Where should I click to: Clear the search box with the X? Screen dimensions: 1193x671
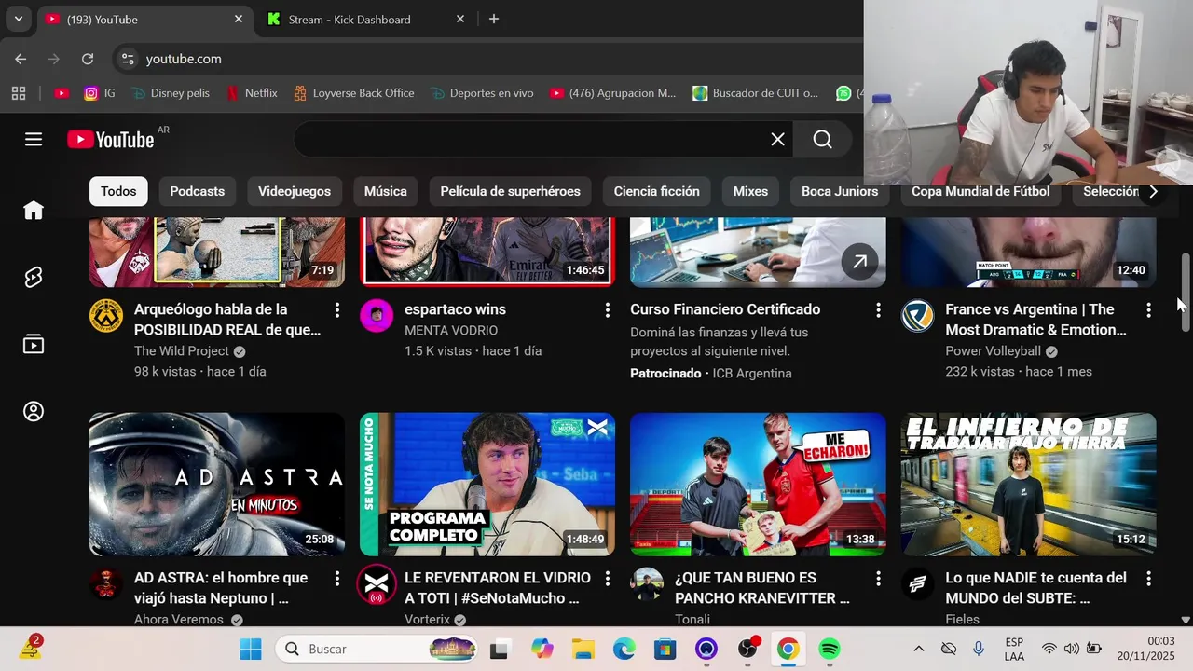tap(777, 140)
